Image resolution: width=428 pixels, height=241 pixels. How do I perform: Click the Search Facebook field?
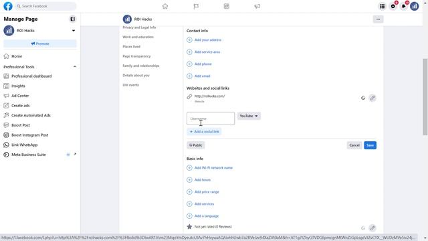tap(45, 6)
